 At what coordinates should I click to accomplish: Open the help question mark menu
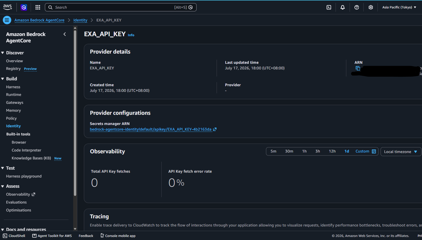pos(357,7)
